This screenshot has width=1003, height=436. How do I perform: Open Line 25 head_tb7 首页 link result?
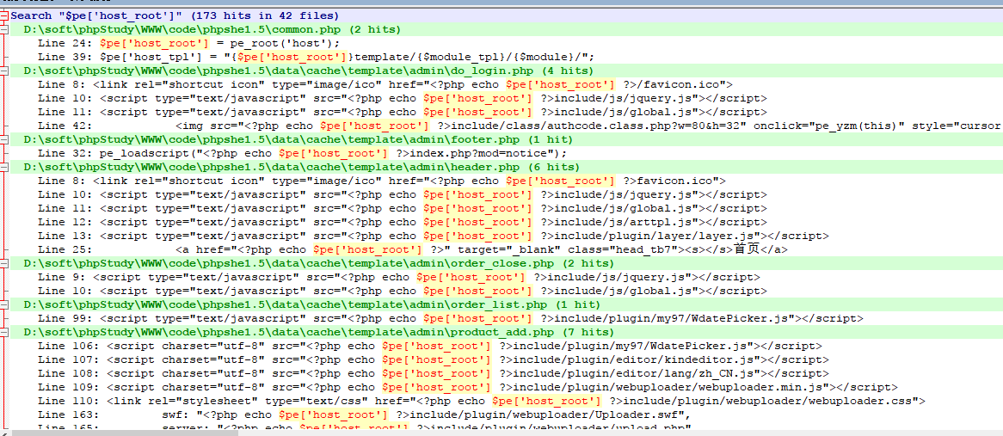click(413, 249)
